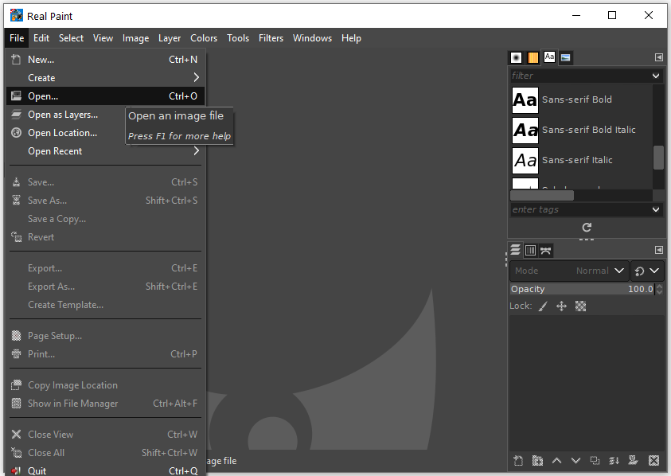Open the Layer menu
This screenshot has height=476, width=671.
170,38
